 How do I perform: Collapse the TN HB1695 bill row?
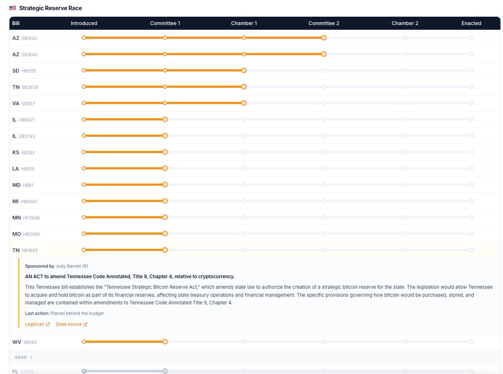point(255,250)
